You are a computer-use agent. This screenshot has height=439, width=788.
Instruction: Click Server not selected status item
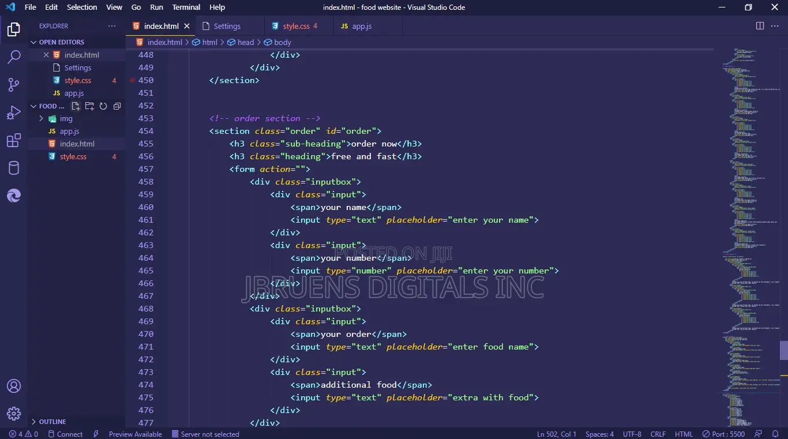205,434
